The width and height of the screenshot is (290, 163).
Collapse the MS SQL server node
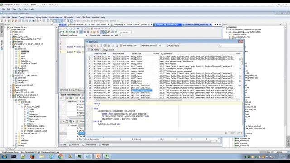tap(11, 47)
